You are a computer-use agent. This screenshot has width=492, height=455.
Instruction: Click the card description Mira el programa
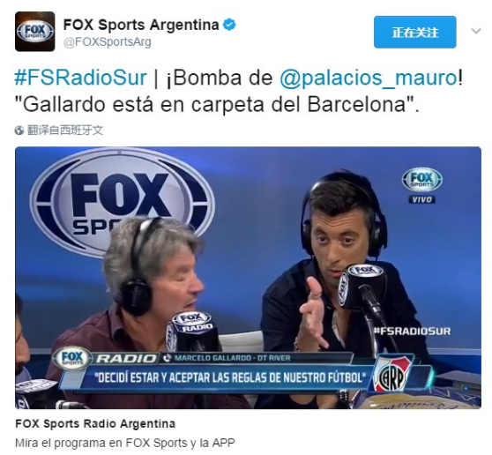(125, 443)
